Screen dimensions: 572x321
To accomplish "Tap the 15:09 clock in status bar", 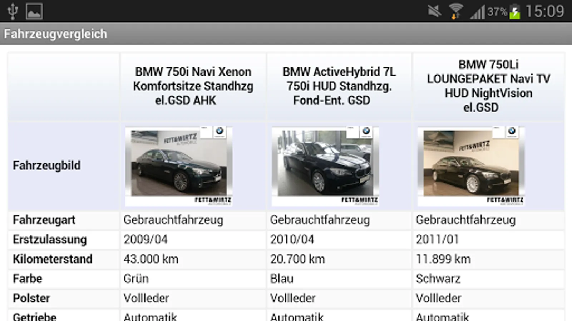I will click(545, 11).
